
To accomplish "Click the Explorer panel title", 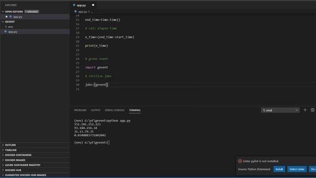I will point(11,5).
